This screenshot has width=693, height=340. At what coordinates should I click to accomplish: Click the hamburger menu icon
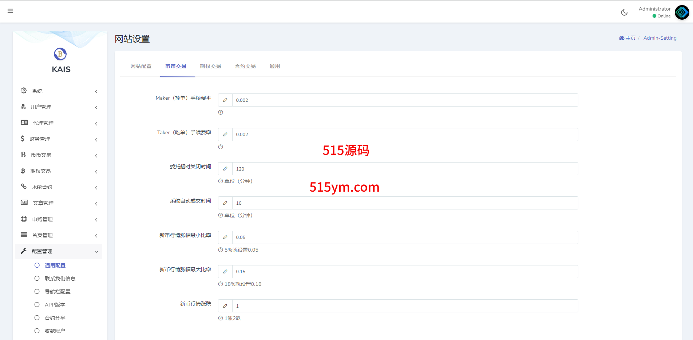10,11
